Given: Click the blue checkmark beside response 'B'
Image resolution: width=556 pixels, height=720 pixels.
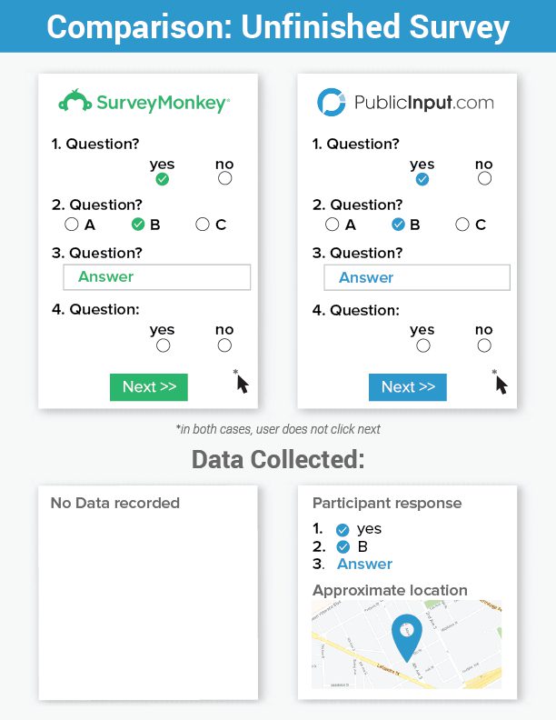Looking at the screenshot, I should pyautogui.click(x=343, y=547).
